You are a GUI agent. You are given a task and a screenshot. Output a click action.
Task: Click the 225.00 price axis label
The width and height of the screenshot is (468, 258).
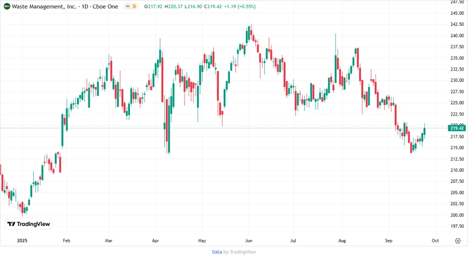point(457,103)
